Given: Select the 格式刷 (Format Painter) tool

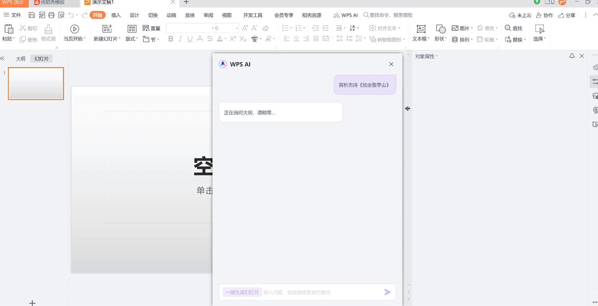Looking at the screenshot, I should (48, 32).
